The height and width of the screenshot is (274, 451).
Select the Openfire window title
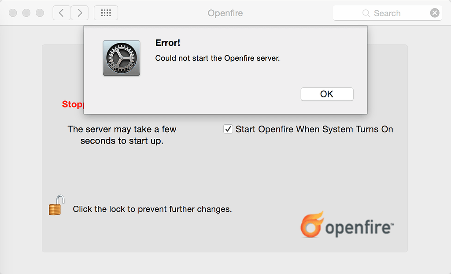coord(225,13)
